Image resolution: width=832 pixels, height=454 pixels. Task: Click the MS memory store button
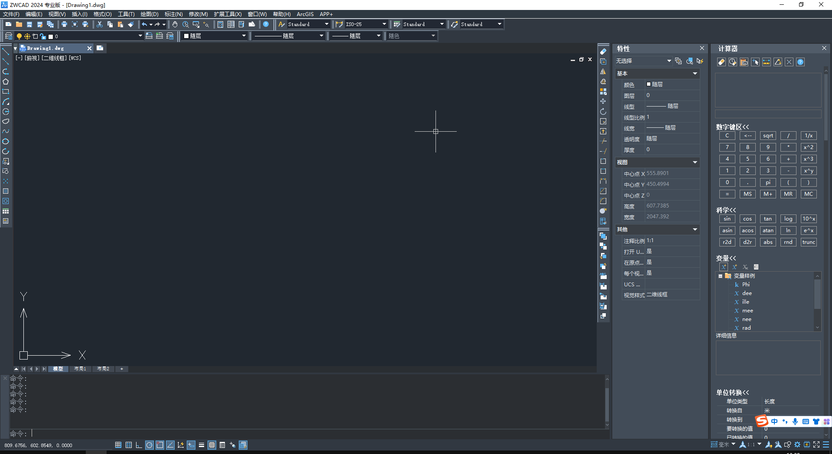point(747,194)
